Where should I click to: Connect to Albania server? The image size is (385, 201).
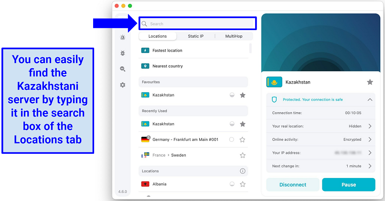193,184
